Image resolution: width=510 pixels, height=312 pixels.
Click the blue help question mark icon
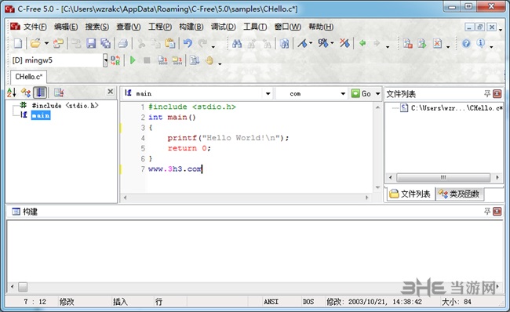466,43
